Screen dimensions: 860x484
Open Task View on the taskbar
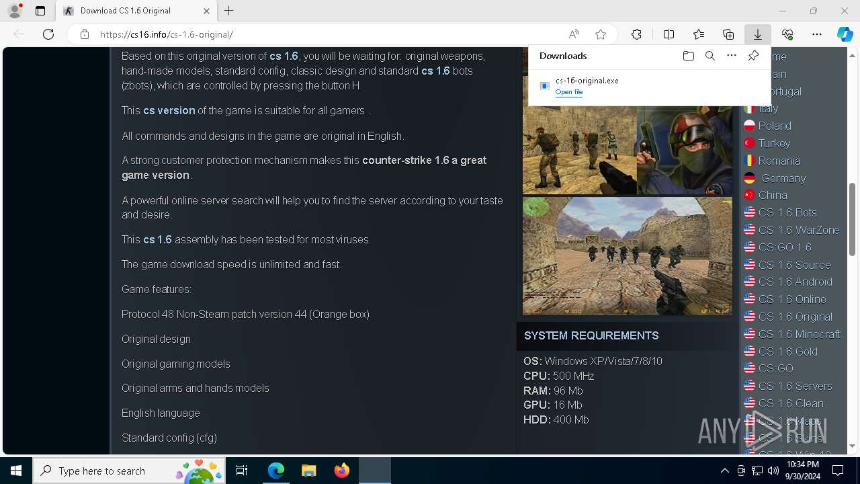[x=242, y=471]
